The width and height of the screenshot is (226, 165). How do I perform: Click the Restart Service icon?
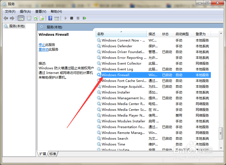tap(84, 18)
